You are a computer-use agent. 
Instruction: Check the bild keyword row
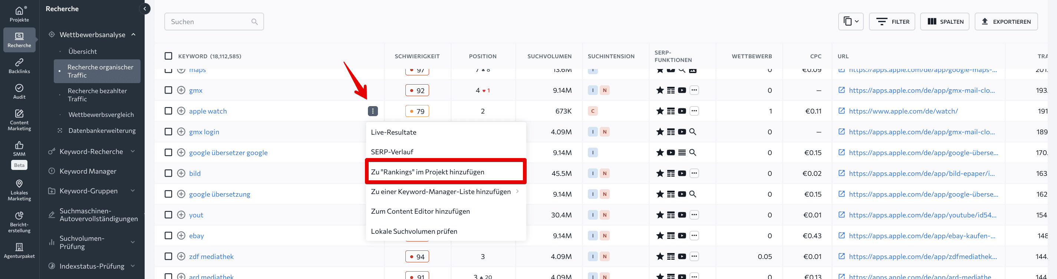[168, 173]
